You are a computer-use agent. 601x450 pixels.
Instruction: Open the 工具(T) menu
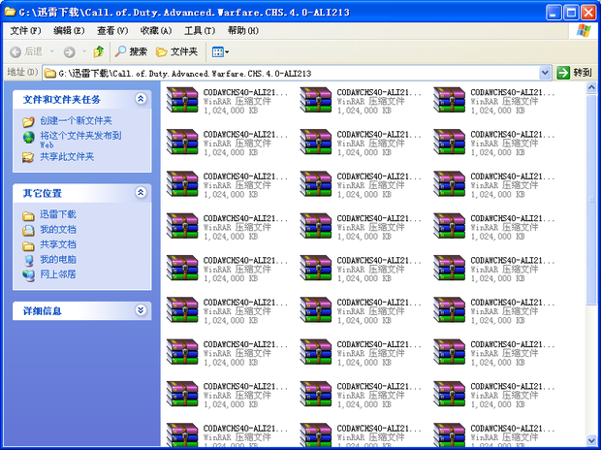[199, 31]
